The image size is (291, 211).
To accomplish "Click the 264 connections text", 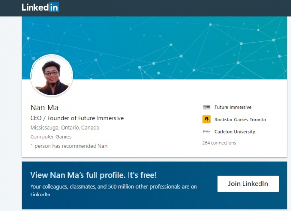I will 219,143.
